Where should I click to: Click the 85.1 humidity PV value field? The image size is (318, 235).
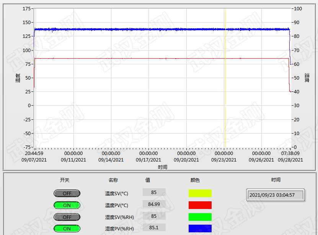pyautogui.click(x=154, y=227)
